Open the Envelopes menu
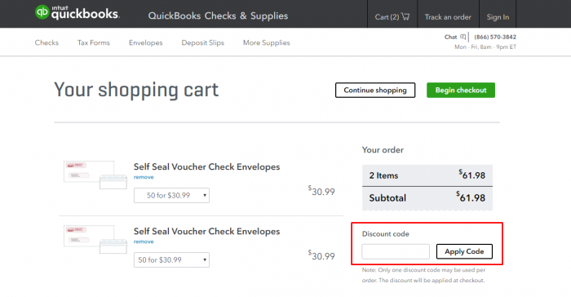The image size is (571, 297). pos(146,42)
